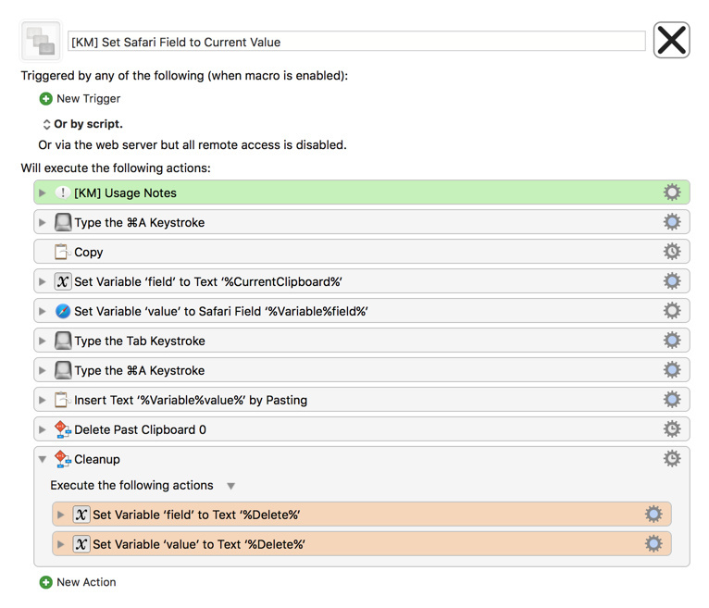
Task: Click variable X icon on '%CurrentClipboard%' action
Action: click(x=63, y=281)
